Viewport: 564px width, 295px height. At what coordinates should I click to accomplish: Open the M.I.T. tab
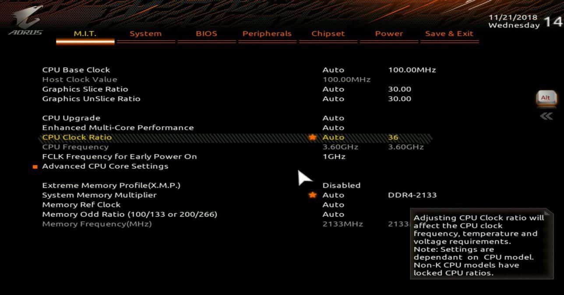85,34
